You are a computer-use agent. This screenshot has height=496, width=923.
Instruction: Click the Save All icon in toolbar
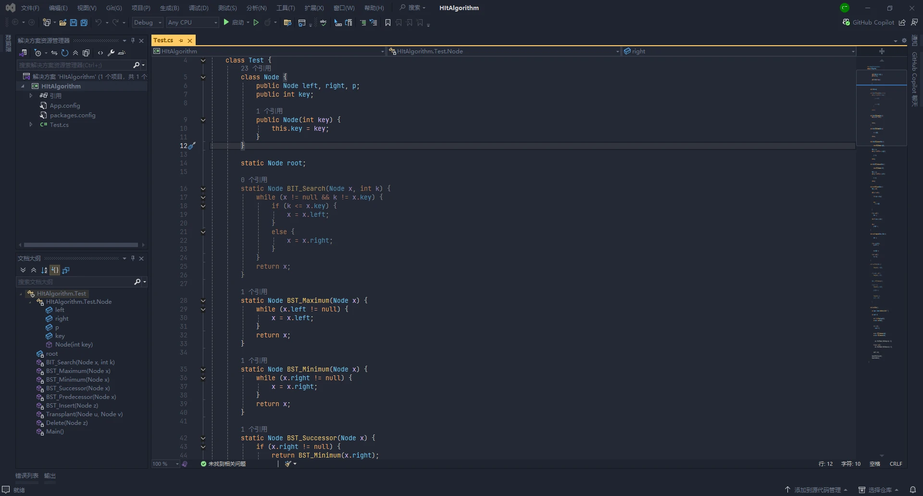coord(84,23)
